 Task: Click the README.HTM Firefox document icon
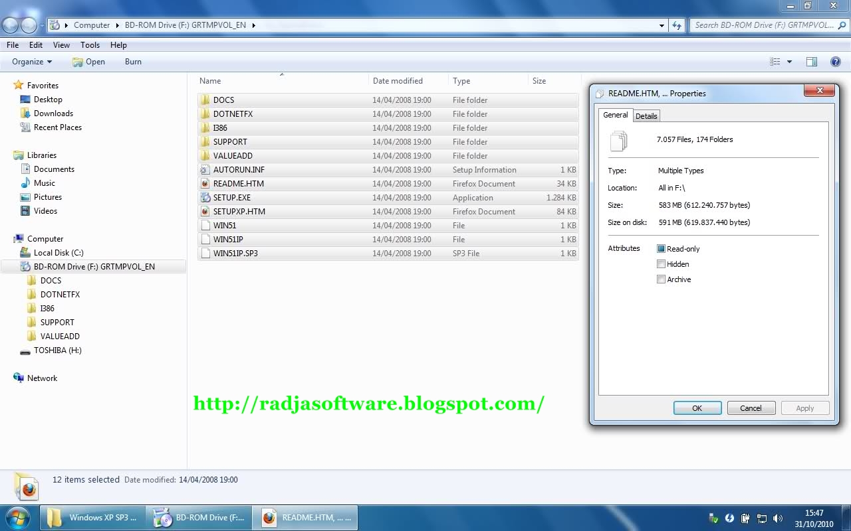click(205, 184)
